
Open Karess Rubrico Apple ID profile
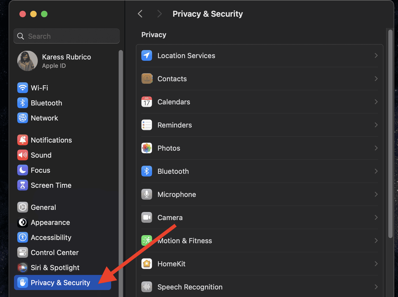(66, 61)
